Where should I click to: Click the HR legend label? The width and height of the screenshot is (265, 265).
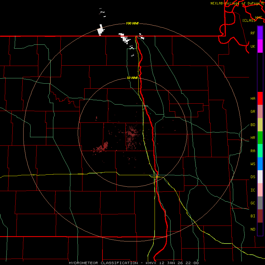(x=253, y=138)
